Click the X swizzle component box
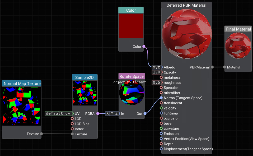 [x=107, y=113]
